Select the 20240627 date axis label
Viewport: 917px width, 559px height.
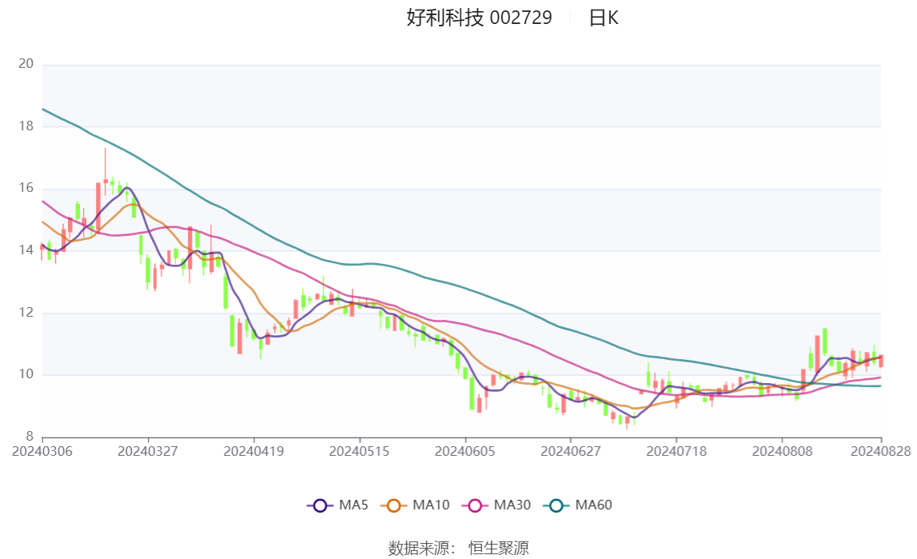571,451
